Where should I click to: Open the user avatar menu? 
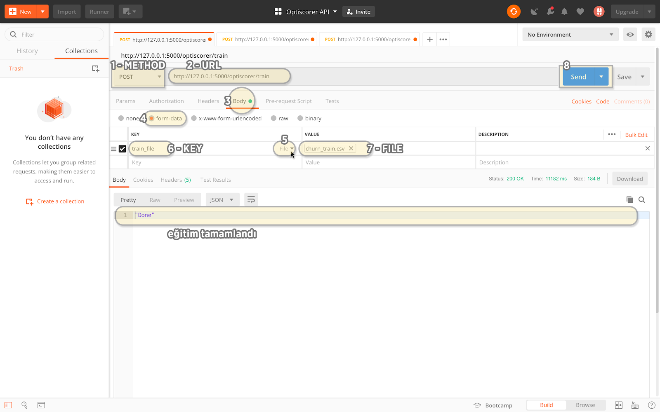pos(599,12)
